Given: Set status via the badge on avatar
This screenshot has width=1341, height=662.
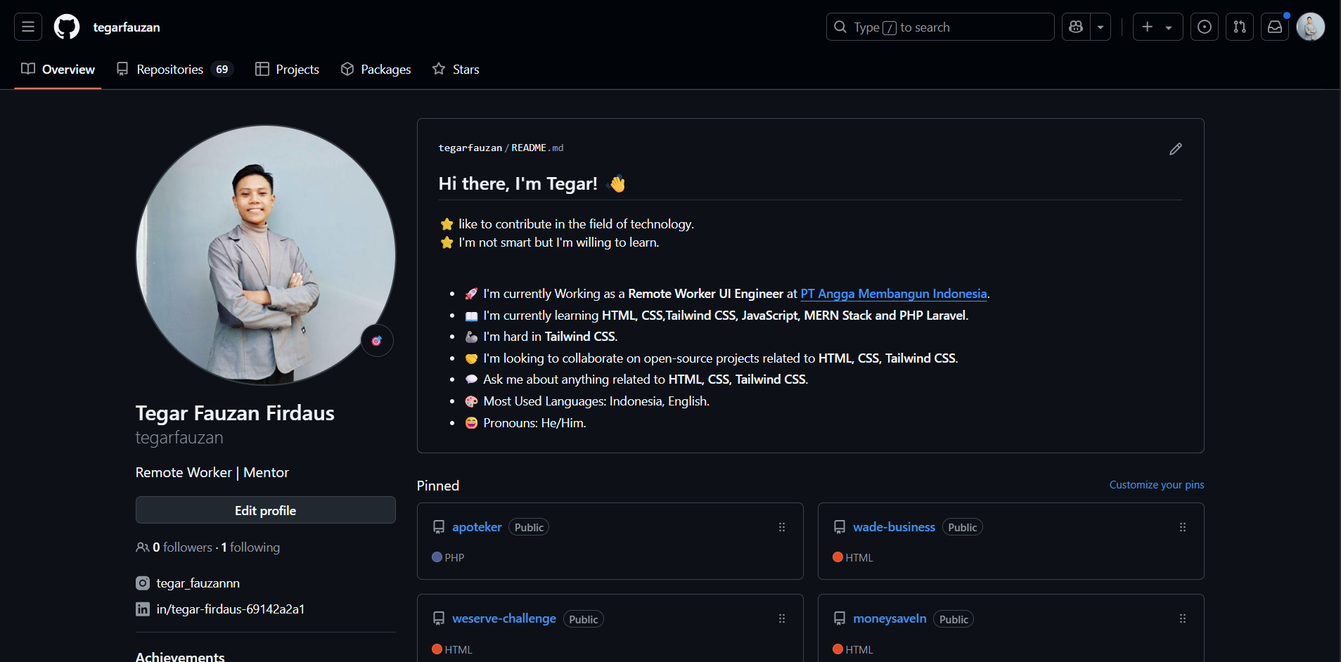Looking at the screenshot, I should pyautogui.click(x=377, y=341).
